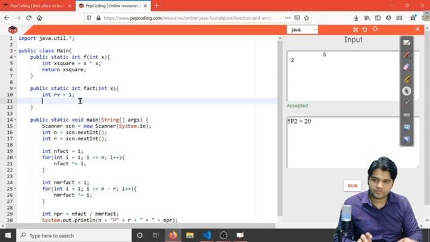
Task: Show site security via the padlock icon
Action: (x=98, y=18)
